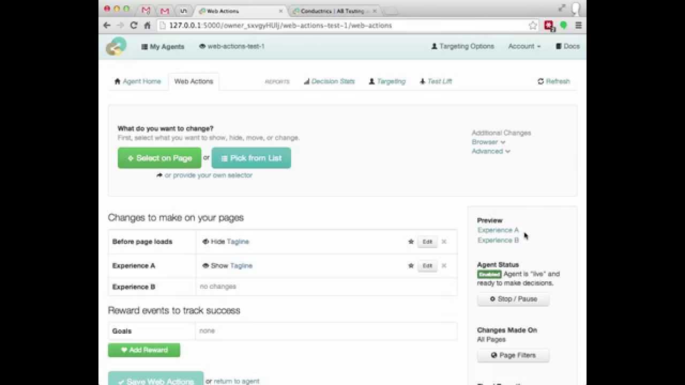Click the eye icon beside Show Tagline
Image resolution: width=685 pixels, height=385 pixels.
pos(205,266)
